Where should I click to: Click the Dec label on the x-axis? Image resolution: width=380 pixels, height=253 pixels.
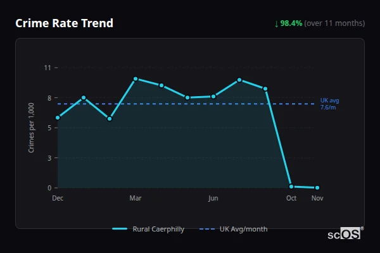point(58,199)
